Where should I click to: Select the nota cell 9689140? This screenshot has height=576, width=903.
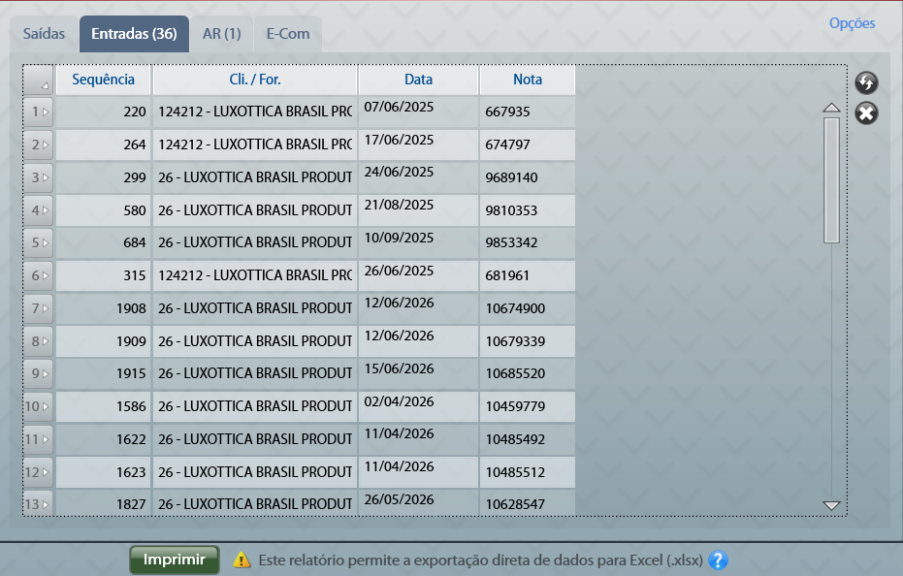pos(528,177)
